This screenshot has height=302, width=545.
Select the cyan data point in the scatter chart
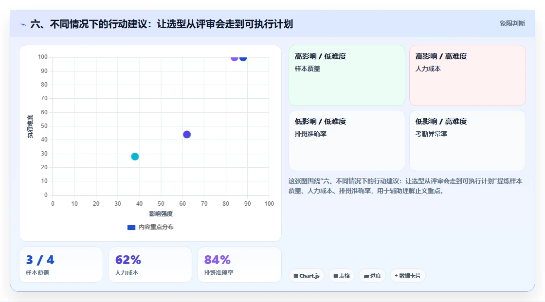coord(135,157)
